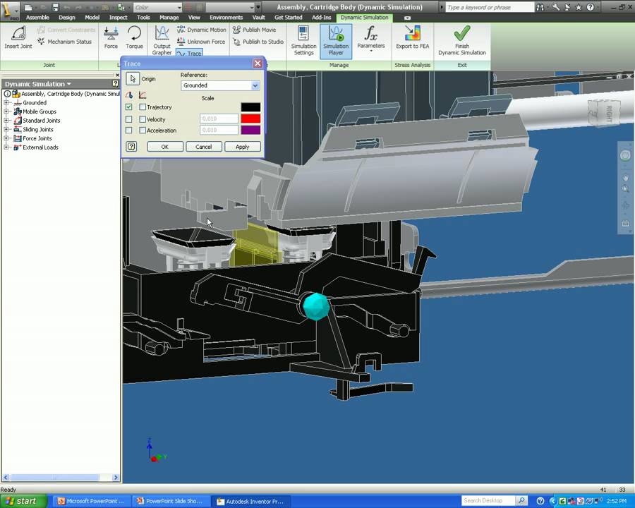Toggle the output checkbox left of Acceleration
Screen dimensions: 635x508
click(x=129, y=131)
